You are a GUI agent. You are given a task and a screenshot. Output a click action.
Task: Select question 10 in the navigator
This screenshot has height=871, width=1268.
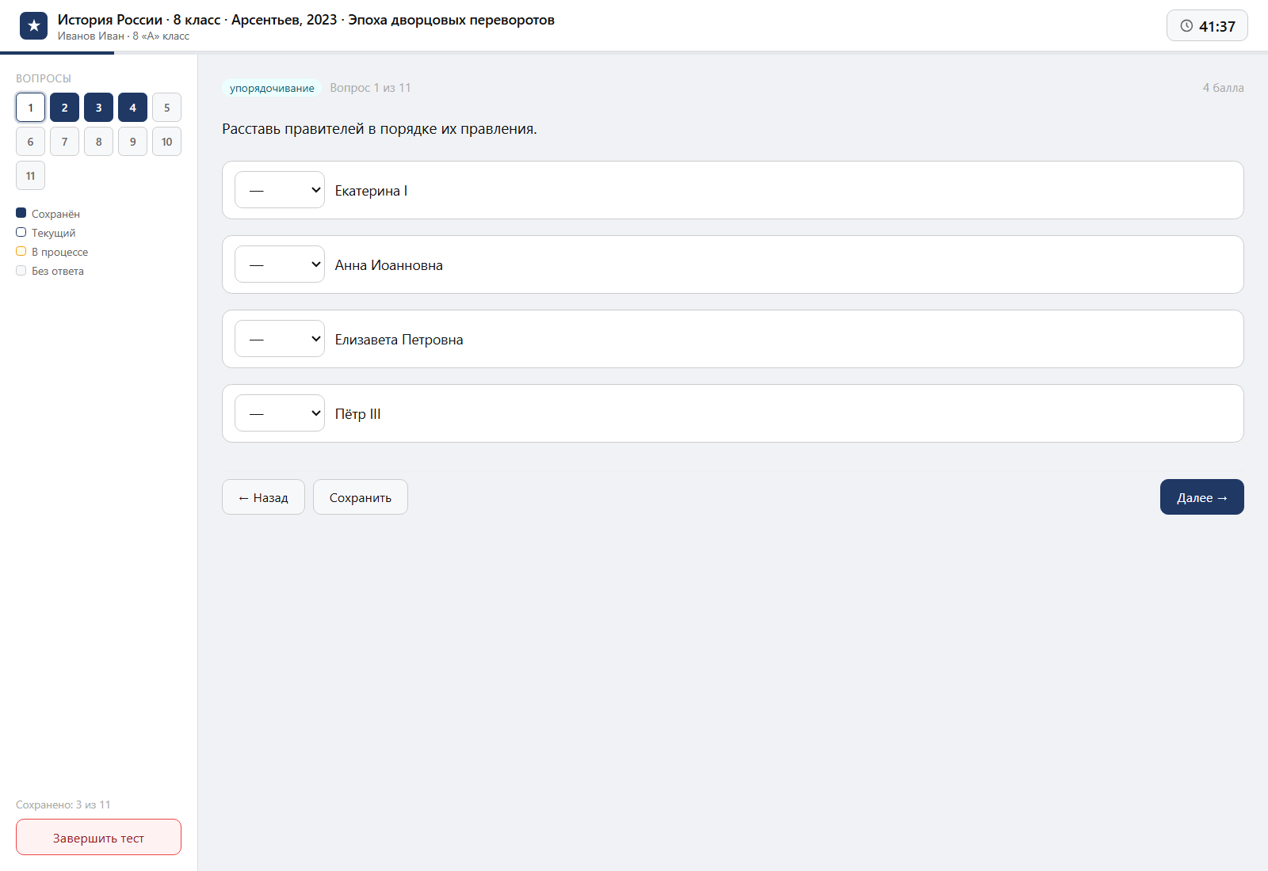click(x=166, y=142)
